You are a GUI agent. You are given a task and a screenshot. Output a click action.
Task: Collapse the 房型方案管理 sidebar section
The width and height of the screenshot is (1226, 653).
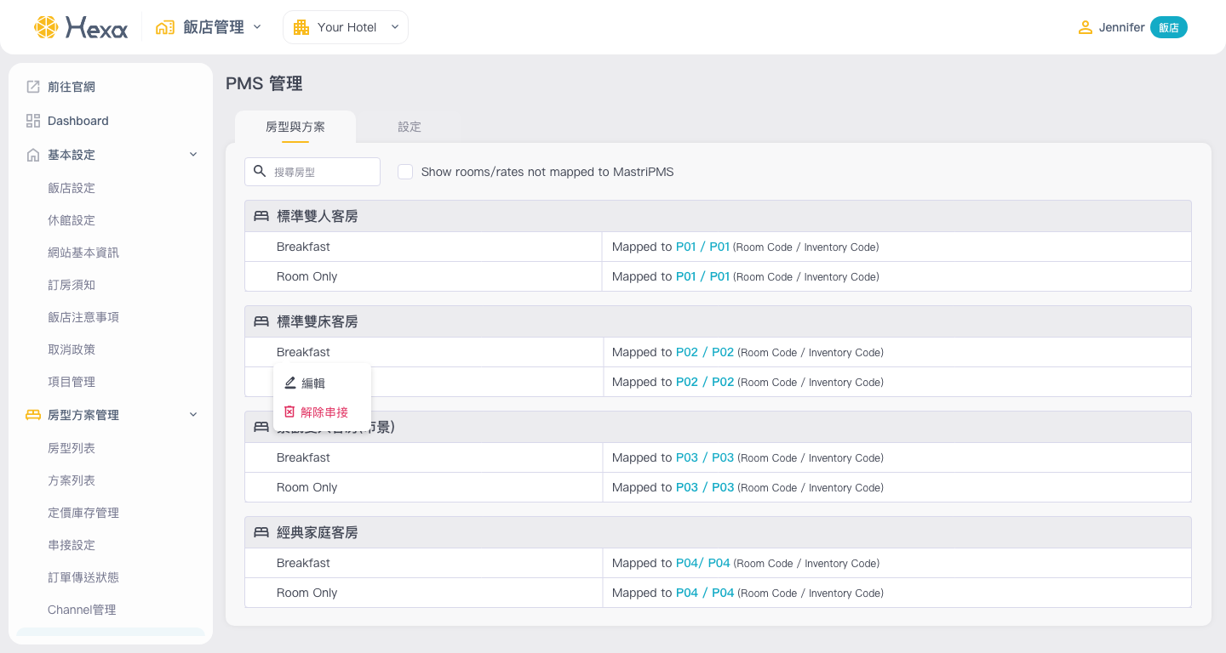(193, 415)
